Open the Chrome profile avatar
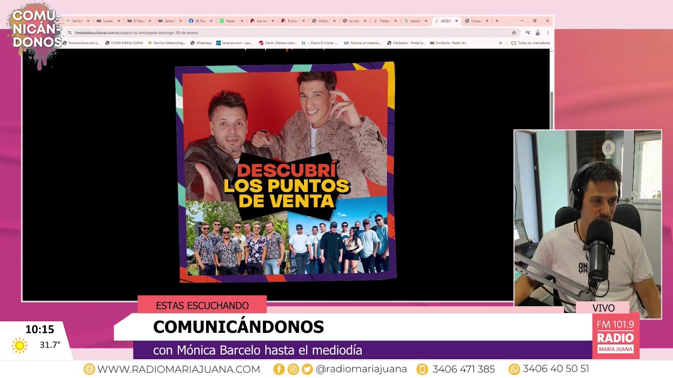The height and width of the screenshot is (378, 673). 537,33
